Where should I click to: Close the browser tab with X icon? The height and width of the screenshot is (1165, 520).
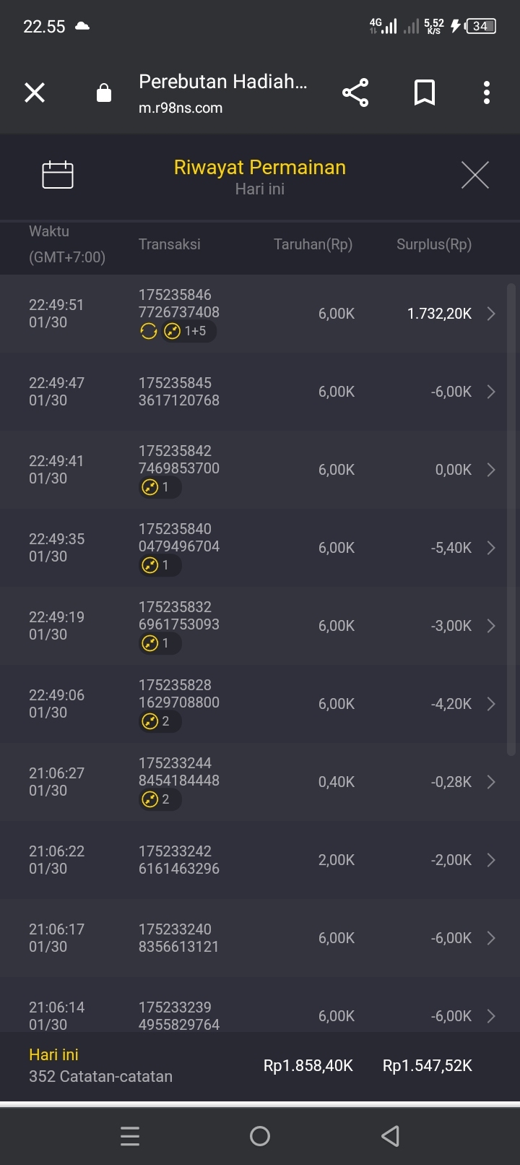[35, 93]
